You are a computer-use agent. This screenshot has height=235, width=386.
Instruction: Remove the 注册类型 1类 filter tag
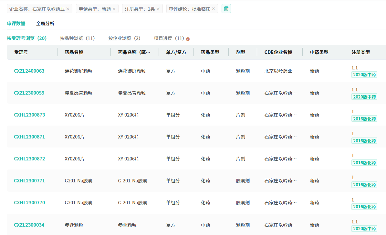pyautogui.click(x=158, y=9)
